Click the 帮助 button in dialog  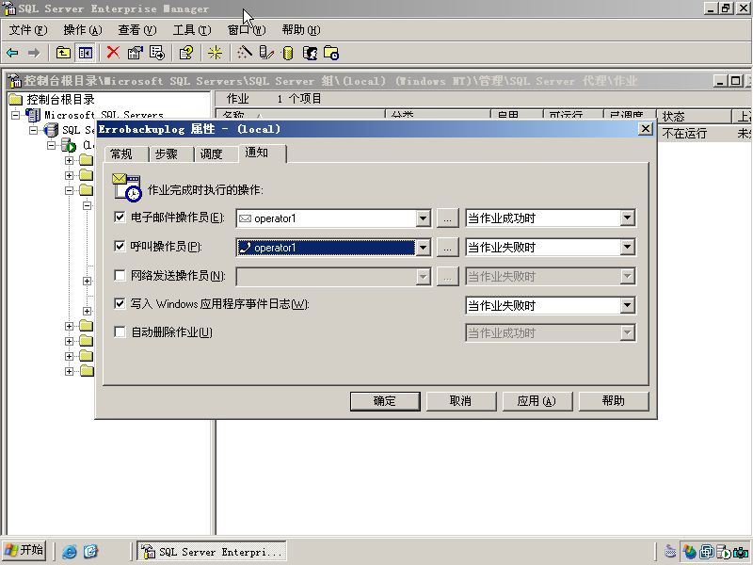point(614,401)
